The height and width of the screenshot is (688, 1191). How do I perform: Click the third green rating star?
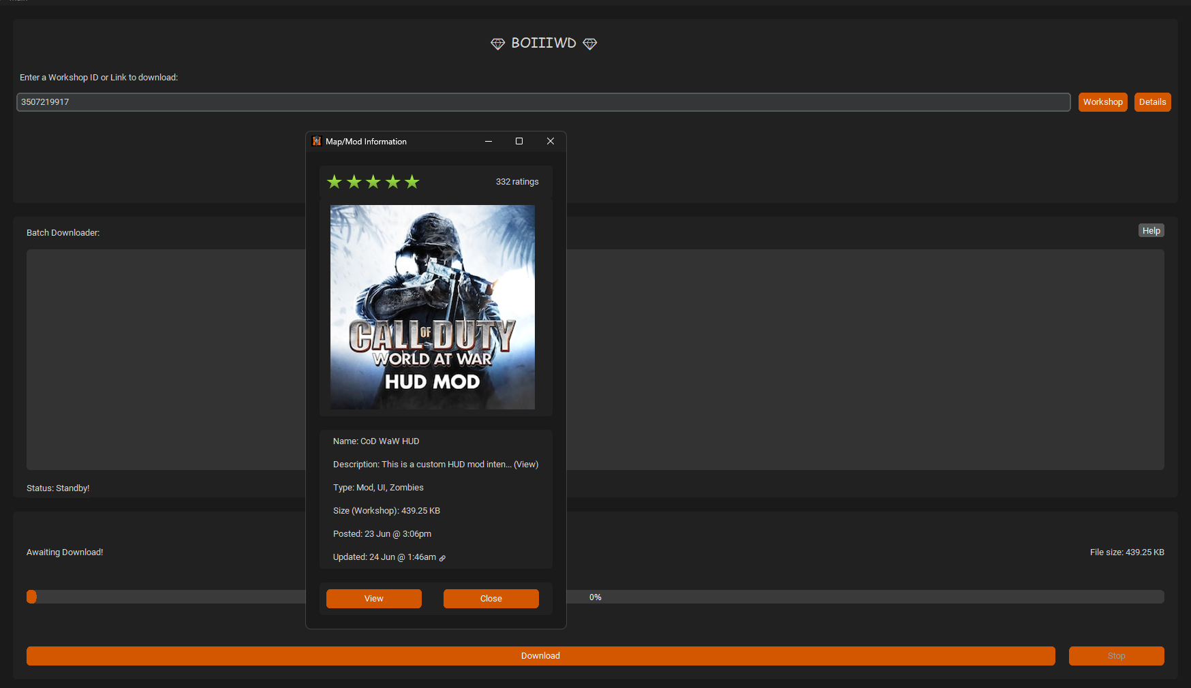[x=373, y=182]
